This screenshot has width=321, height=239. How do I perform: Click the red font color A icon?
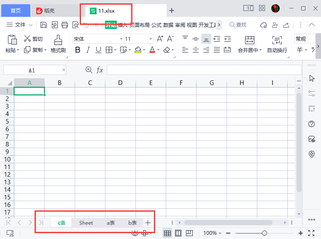tap(152, 50)
